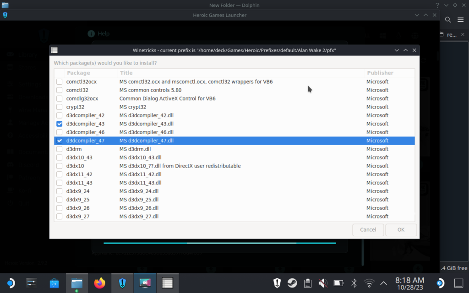
Task: Uncheck the d3dcompiler_43 checkbox
Action: point(59,124)
